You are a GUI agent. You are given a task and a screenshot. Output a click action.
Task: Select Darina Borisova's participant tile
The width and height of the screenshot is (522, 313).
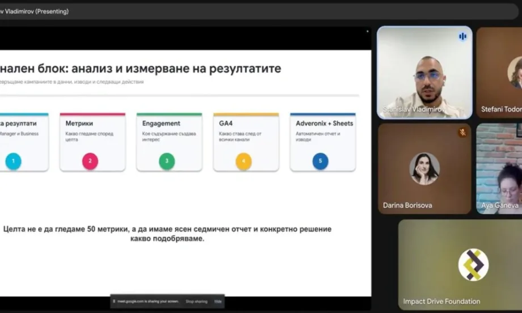click(424, 168)
